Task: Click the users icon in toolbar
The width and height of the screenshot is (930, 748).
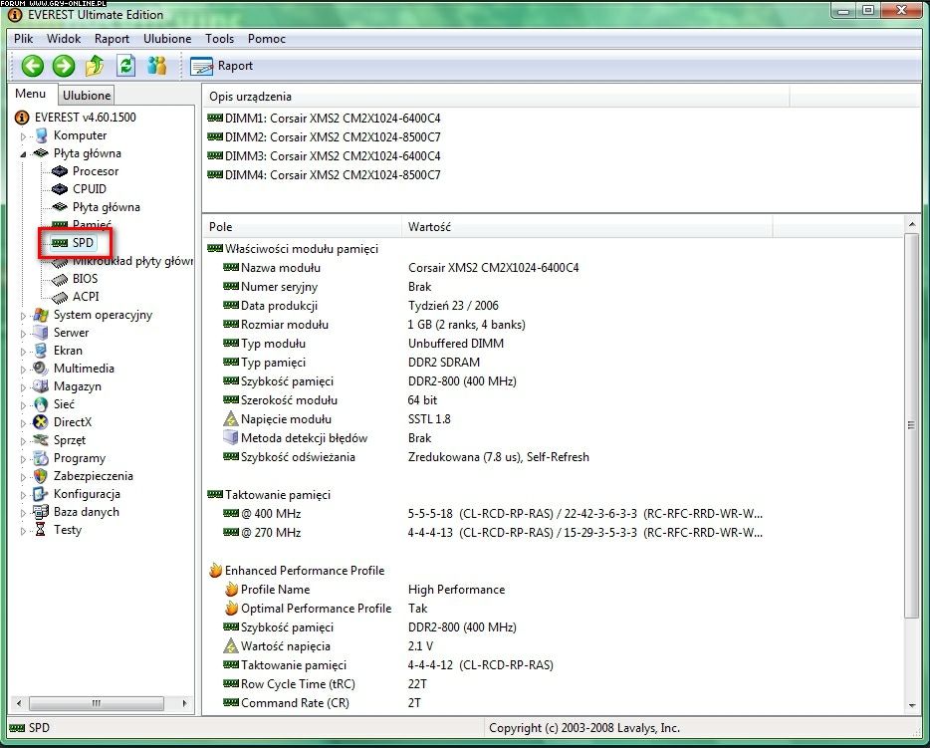Action: pos(156,66)
